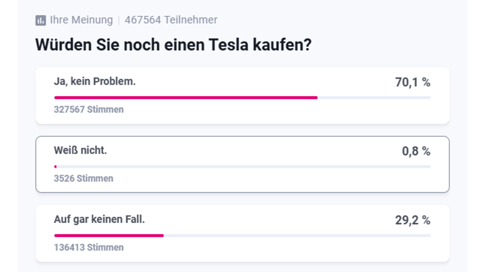The image size is (484, 272).
Task: Click the 29,2 % result value
Action: [413, 220]
